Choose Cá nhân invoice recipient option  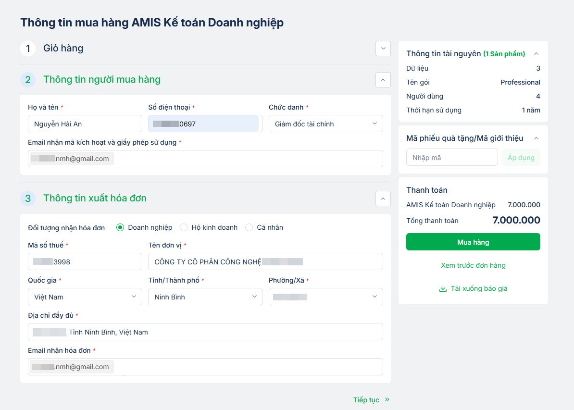point(249,227)
